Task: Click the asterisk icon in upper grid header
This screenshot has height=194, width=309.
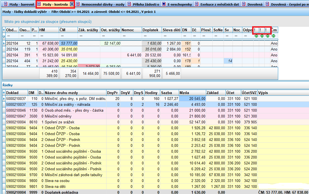Action: pos(4,30)
